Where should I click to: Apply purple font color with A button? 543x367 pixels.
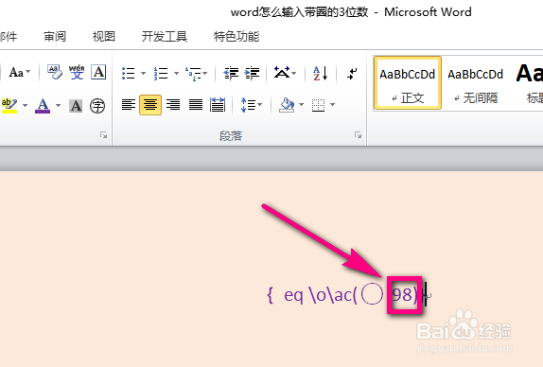click(43, 105)
